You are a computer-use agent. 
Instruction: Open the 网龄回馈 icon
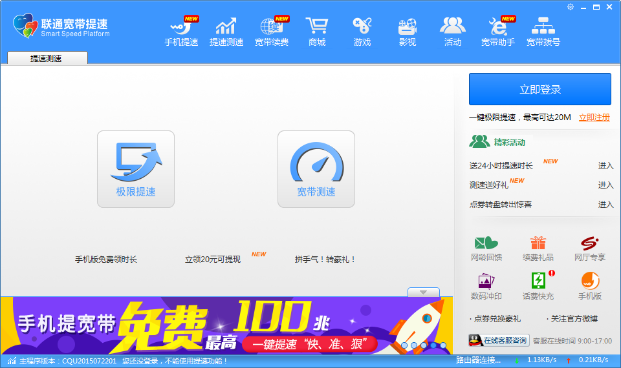pyautogui.click(x=486, y=249)
